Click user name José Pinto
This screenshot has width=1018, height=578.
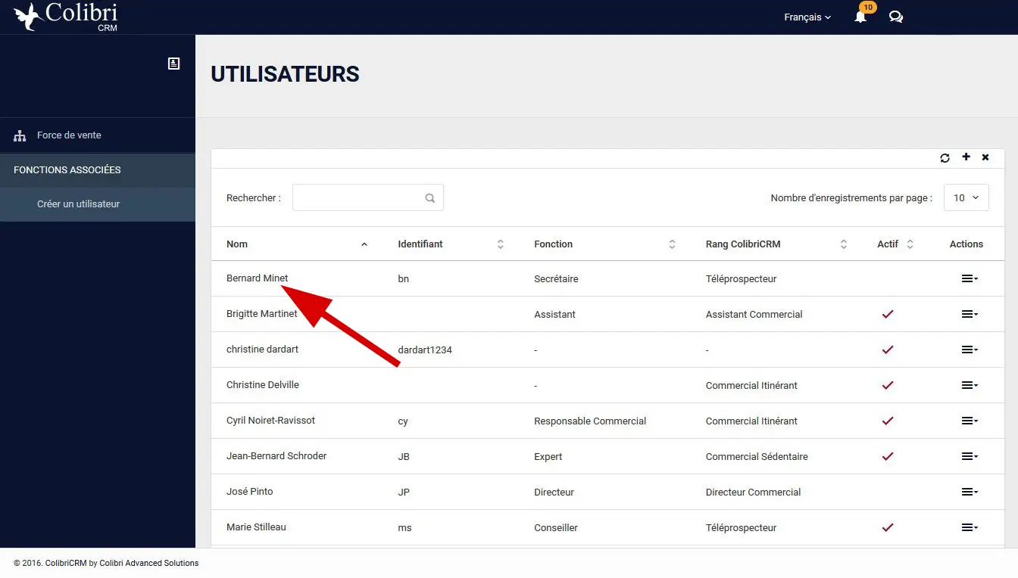point(250,492)
